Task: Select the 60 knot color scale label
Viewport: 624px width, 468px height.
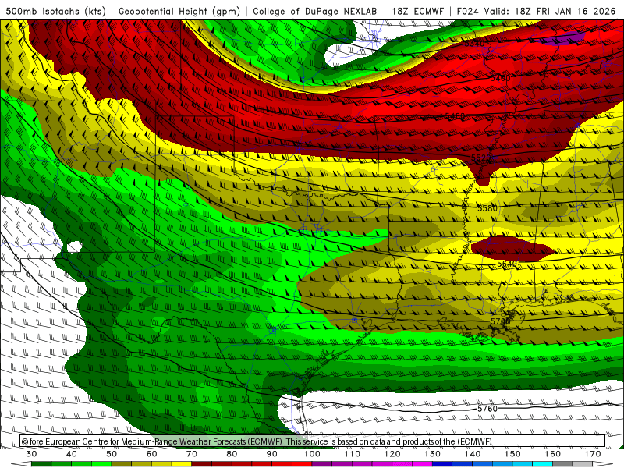Action: click(151, 454)
